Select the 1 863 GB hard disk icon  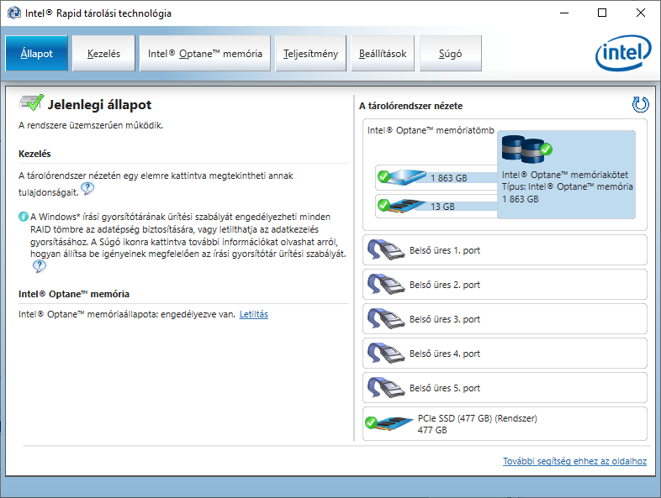point(402,177)
